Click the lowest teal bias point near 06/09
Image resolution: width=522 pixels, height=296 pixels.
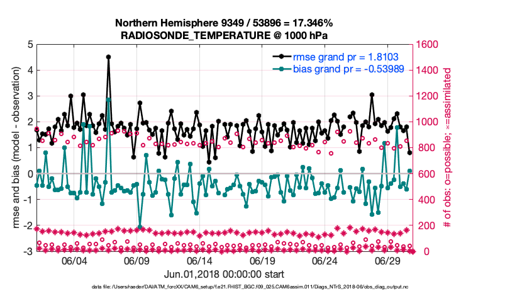[140, 226]
